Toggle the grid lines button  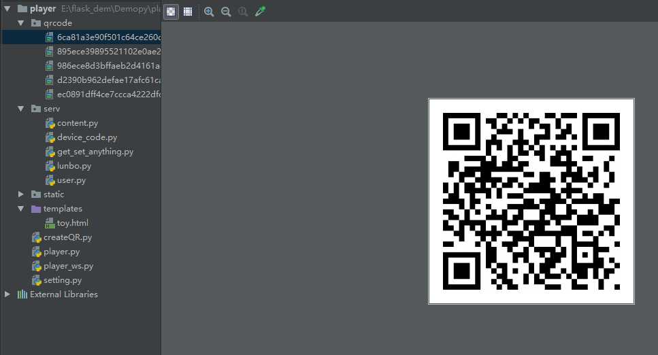tap(188, 12)
